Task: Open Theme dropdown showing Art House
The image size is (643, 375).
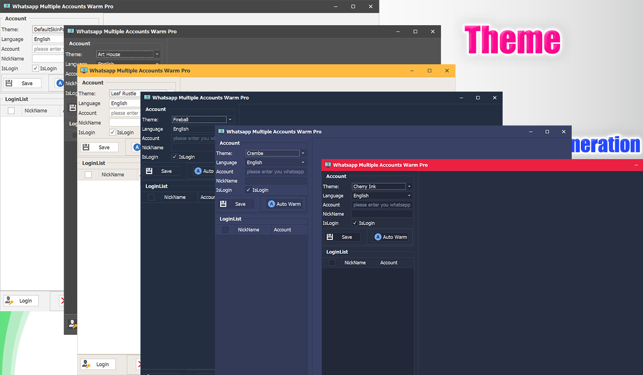Action: pos(128,54)
